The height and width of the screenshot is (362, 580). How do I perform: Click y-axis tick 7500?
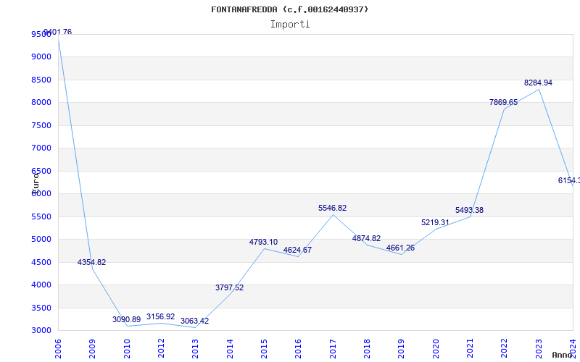click(x=41, y=125)
